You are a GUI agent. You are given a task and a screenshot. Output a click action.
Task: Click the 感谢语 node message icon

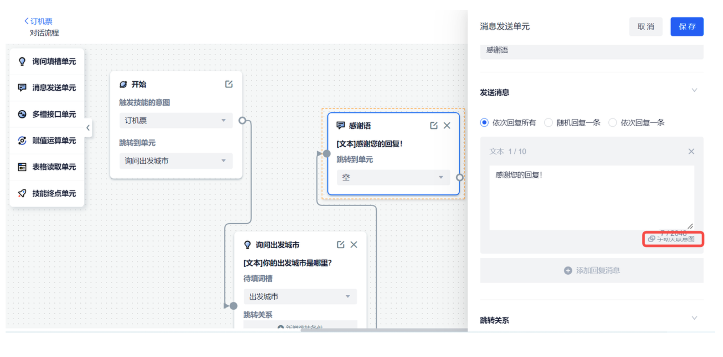pyautogui.click(x=340, y=125)
